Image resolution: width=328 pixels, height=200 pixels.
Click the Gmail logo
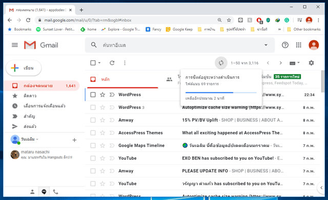click(x=41, y=45)
